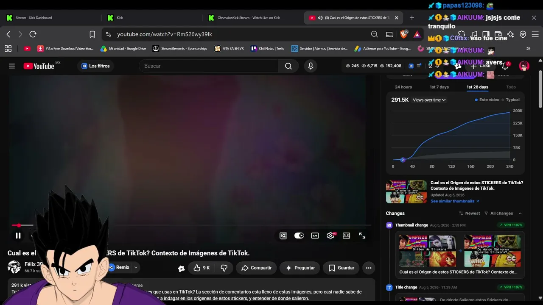Bookmark this page in the address bar
The width and height of the screenshot is (543, 305).
(92, 34)
